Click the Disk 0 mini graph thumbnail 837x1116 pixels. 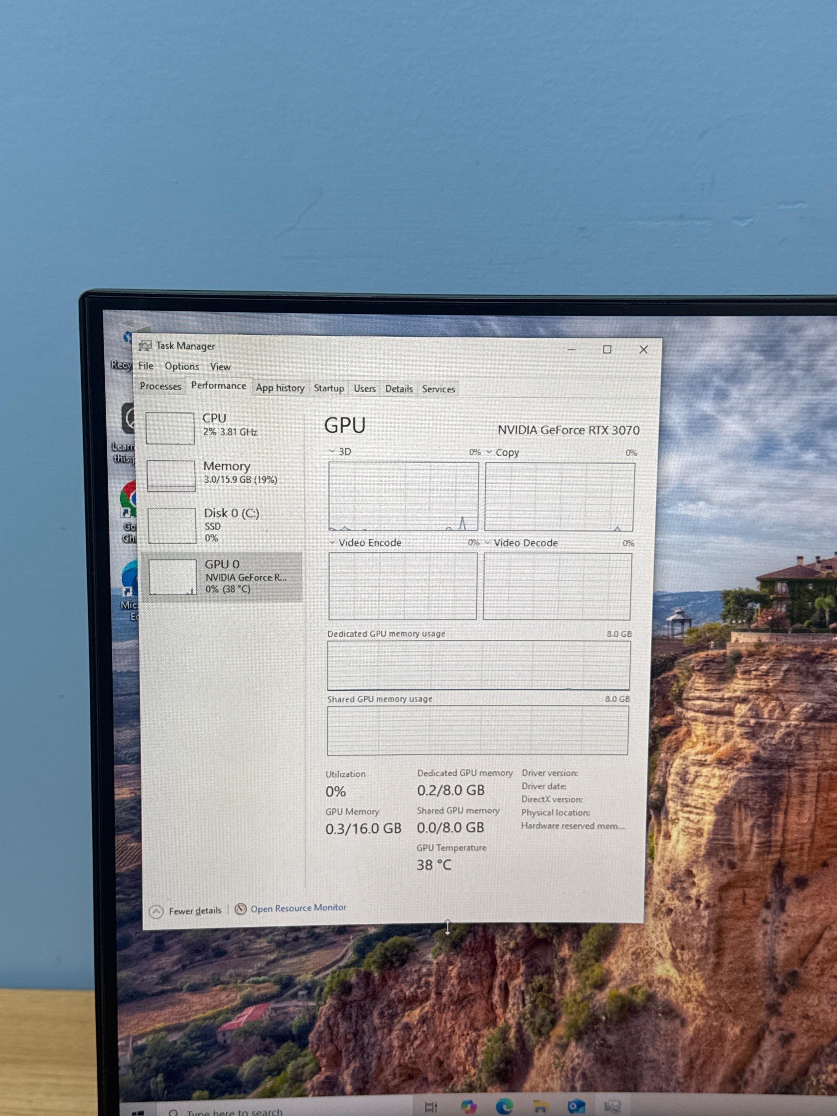pos(172,525)
